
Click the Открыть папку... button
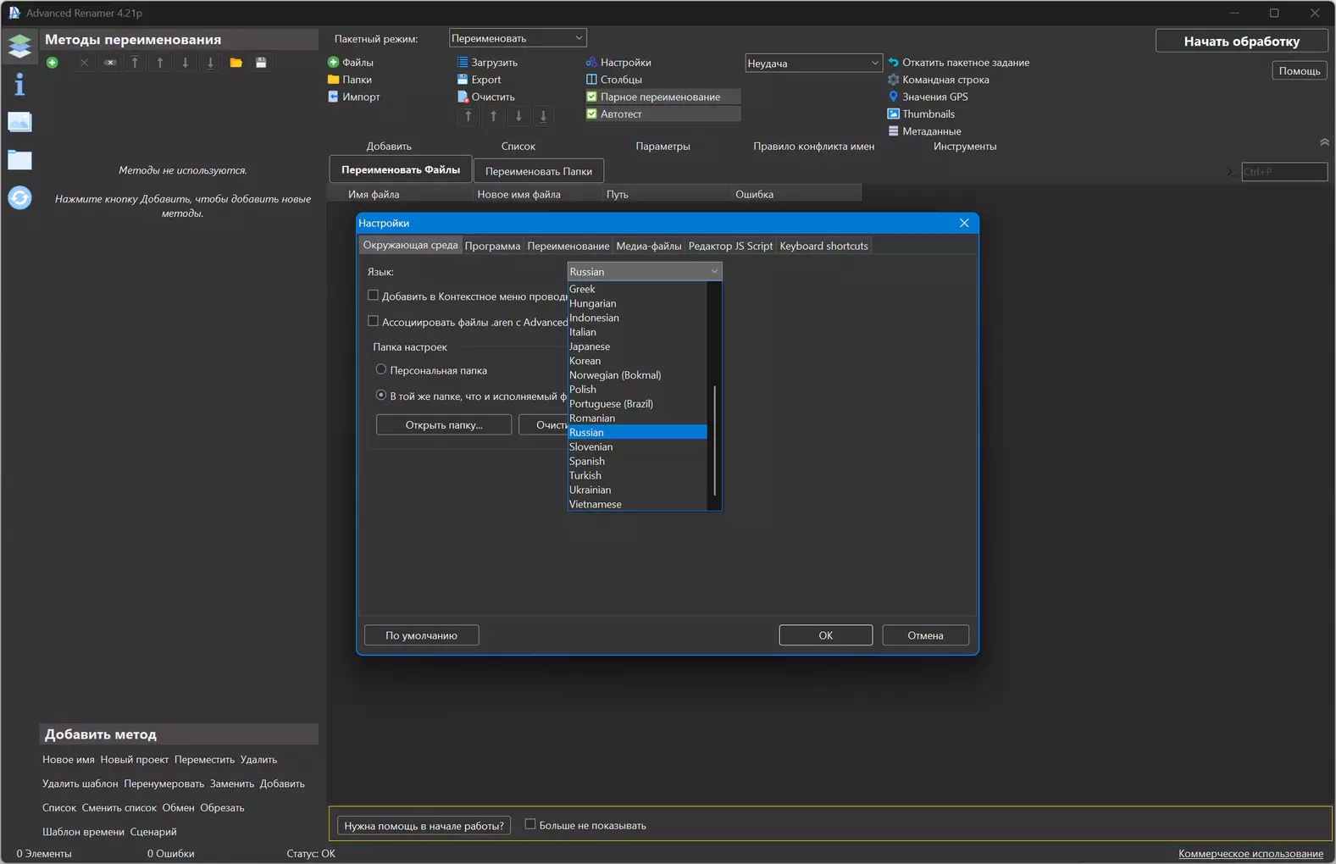pos(444,424)
